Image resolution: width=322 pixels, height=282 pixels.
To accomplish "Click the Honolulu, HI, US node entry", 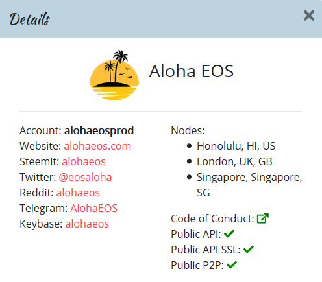I will (236, 146).
